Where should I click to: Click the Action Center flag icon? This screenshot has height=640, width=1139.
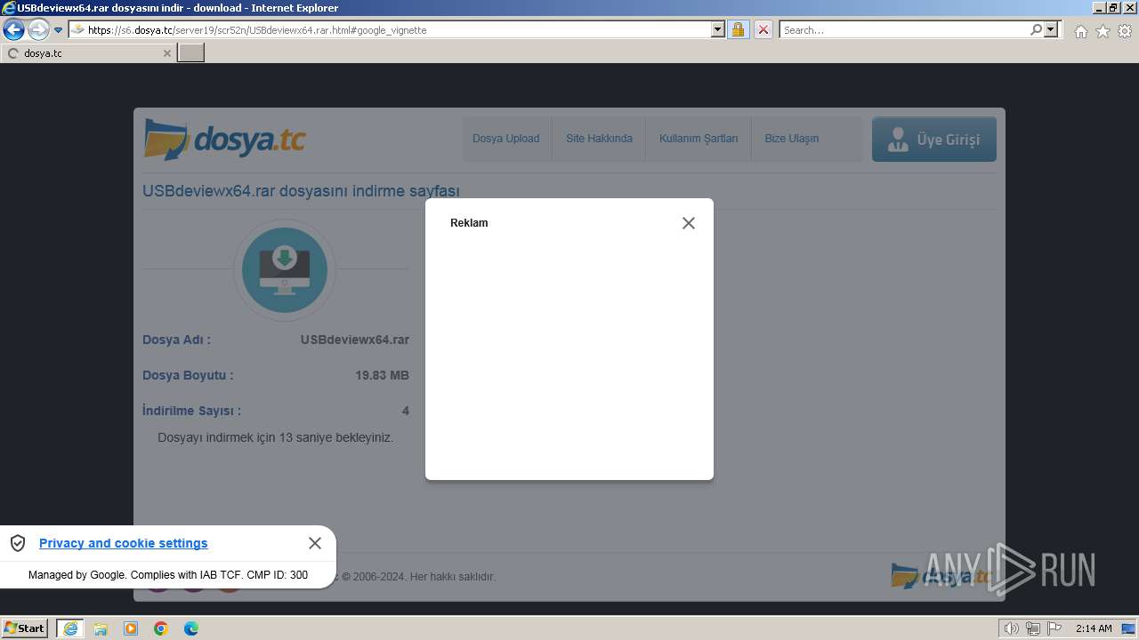pos(1054,628)
